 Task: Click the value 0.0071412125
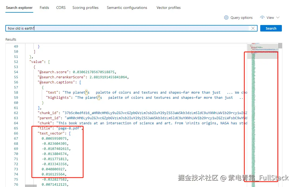(54, 185)
